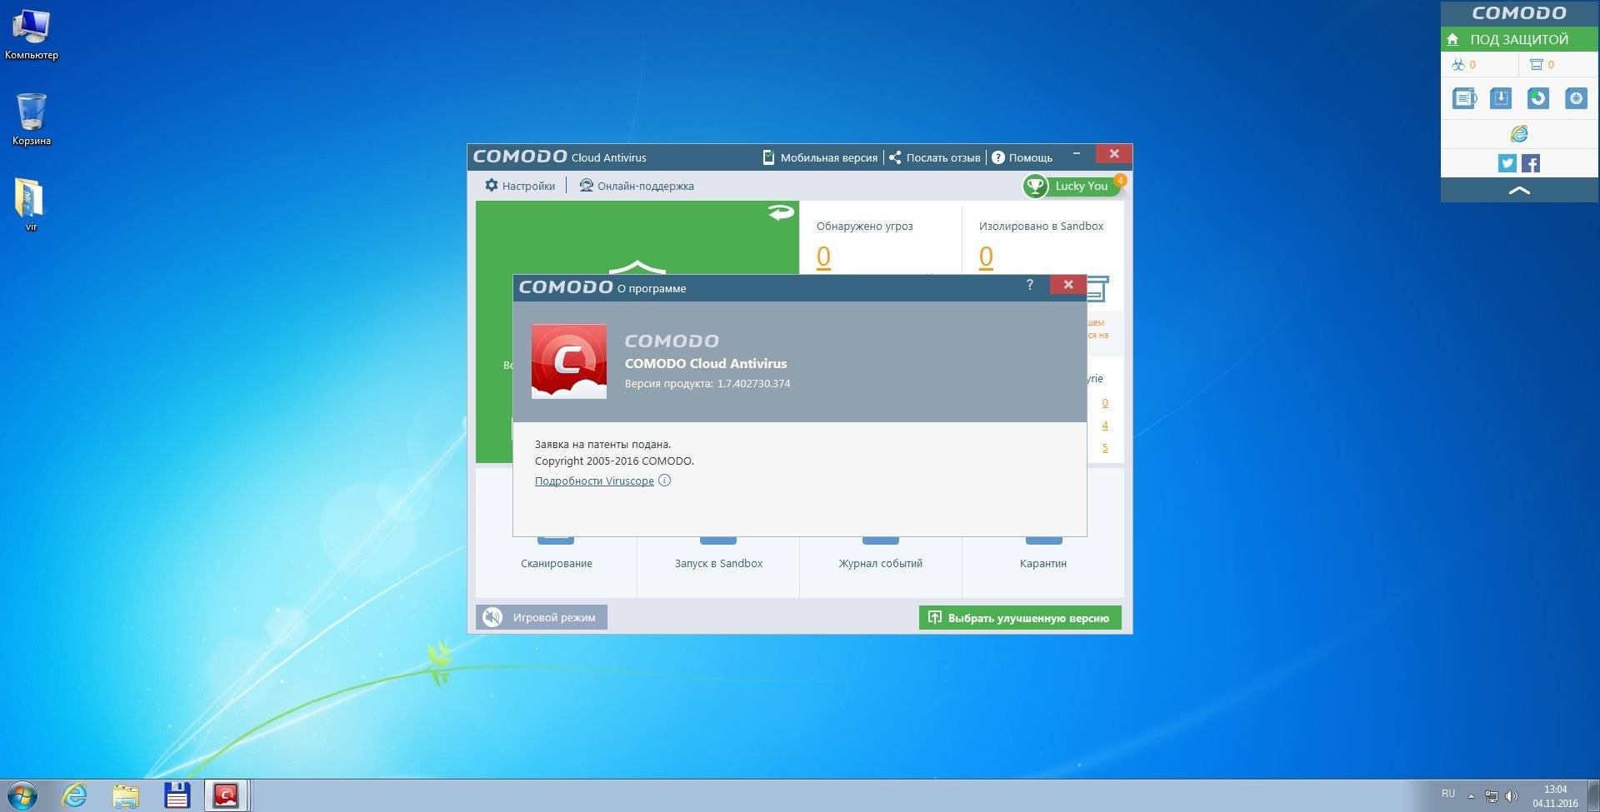Image resolution: width=1600 pixels, height=812 pixels.
Task: Click the Lucky You notification badge
Action: pos(1120,180)
